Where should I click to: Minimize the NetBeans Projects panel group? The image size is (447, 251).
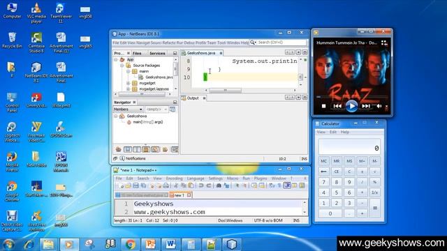click(x=175, y=53)
